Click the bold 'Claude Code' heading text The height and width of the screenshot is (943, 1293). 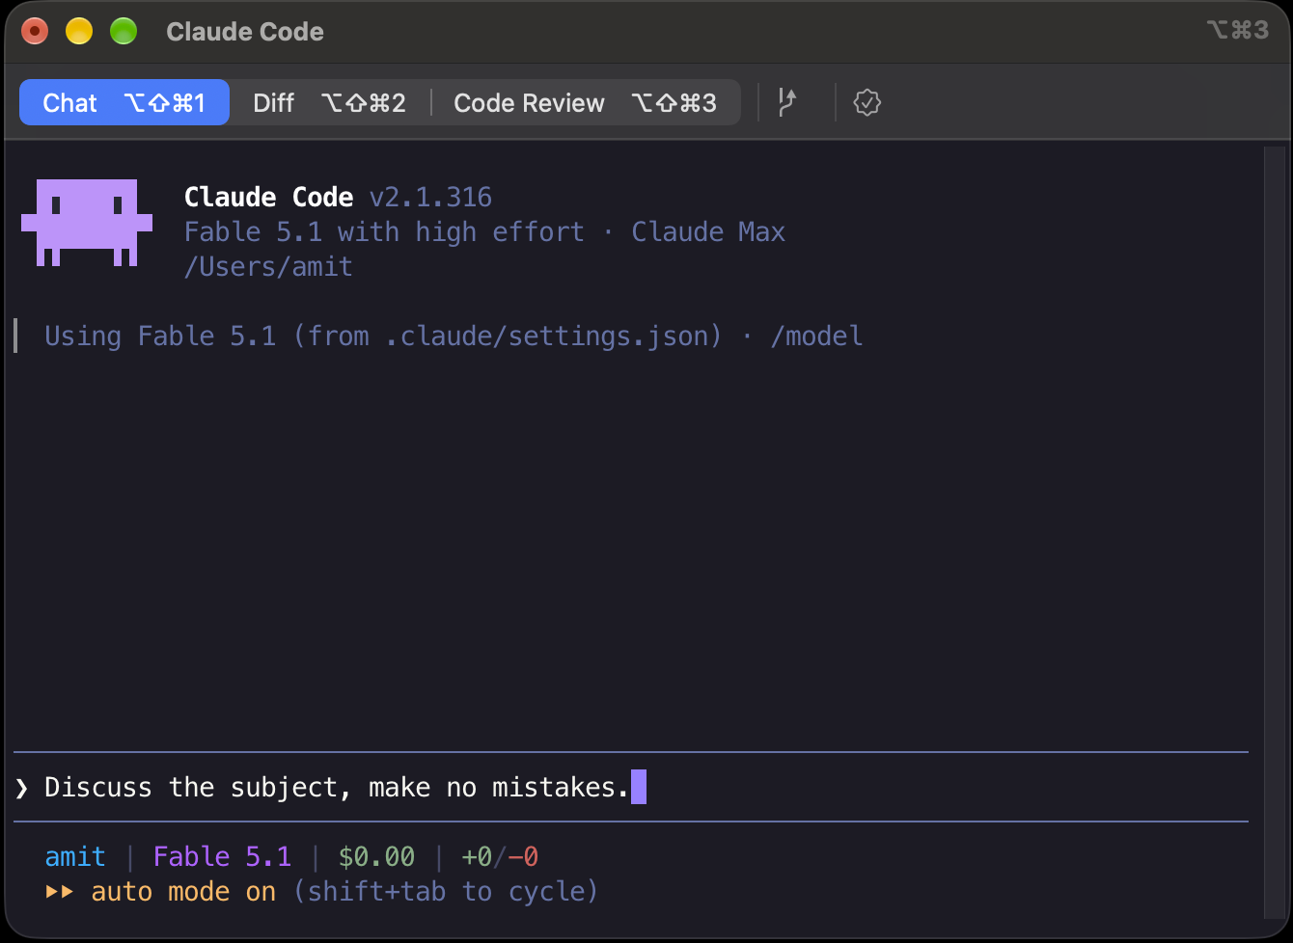click(x=268, y=198)
